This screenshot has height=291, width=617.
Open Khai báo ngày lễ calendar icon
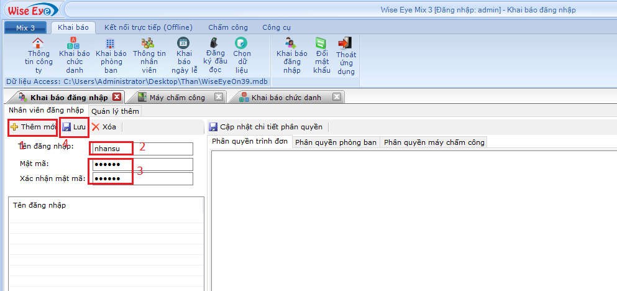click(183, 44)
